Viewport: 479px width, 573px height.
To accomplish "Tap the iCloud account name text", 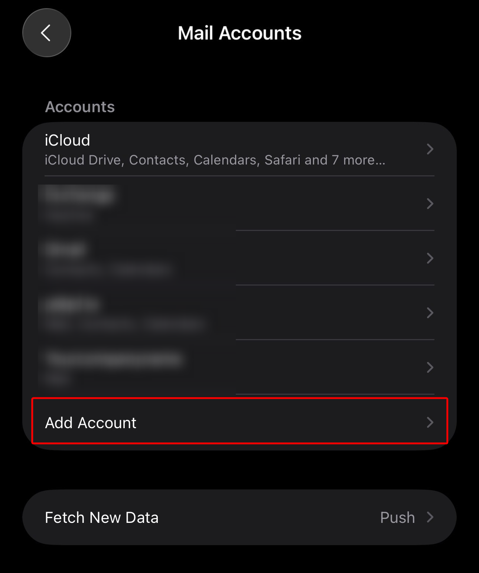I will (67, 140).
